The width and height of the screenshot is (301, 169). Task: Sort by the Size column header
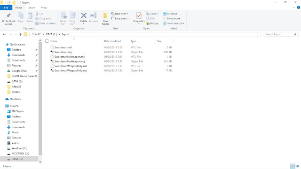159,41
